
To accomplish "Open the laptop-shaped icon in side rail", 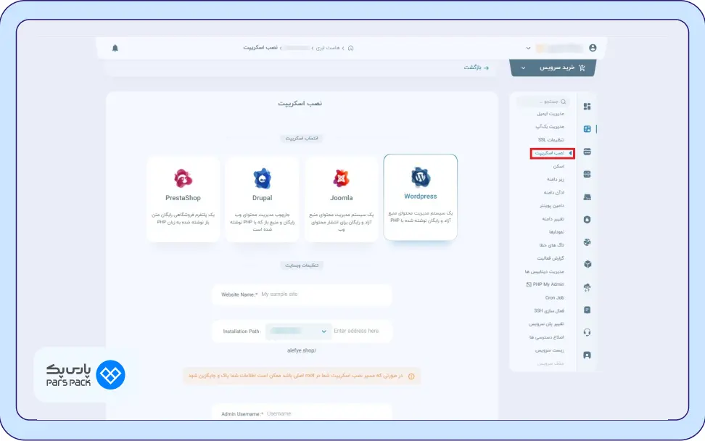I will point(587,197).
